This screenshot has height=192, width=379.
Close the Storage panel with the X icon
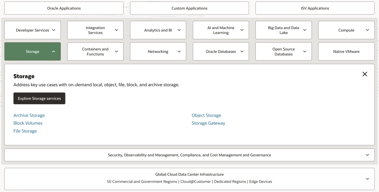365,74
